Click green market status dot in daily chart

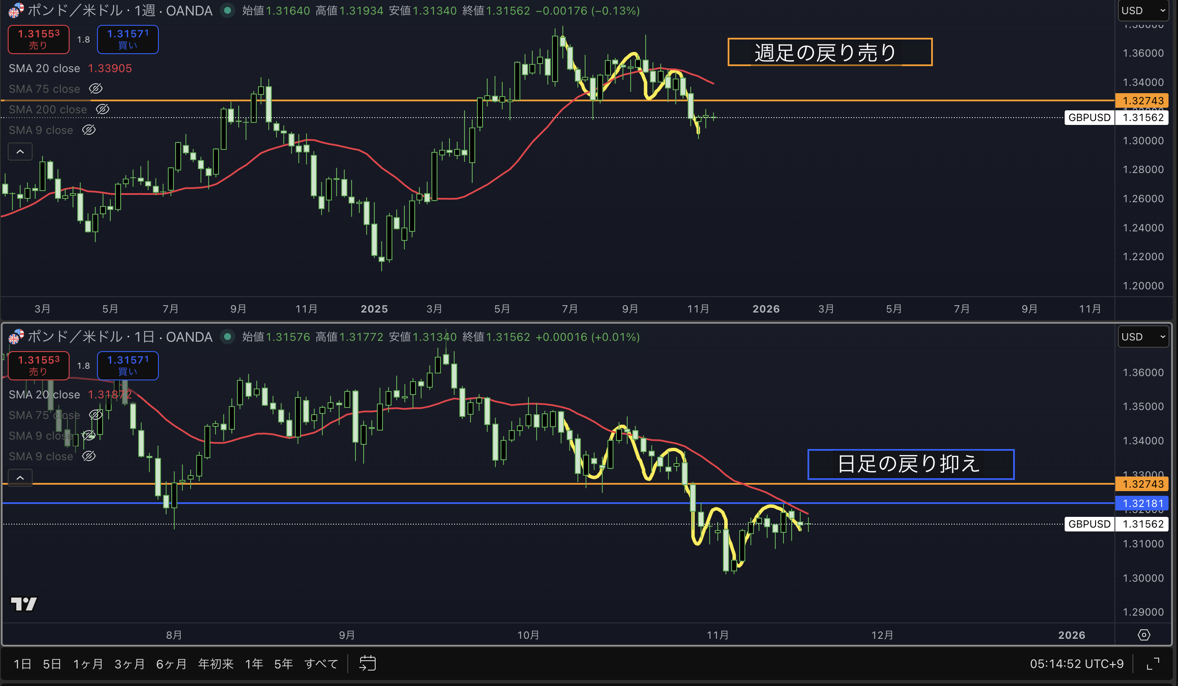coord(227,337)
